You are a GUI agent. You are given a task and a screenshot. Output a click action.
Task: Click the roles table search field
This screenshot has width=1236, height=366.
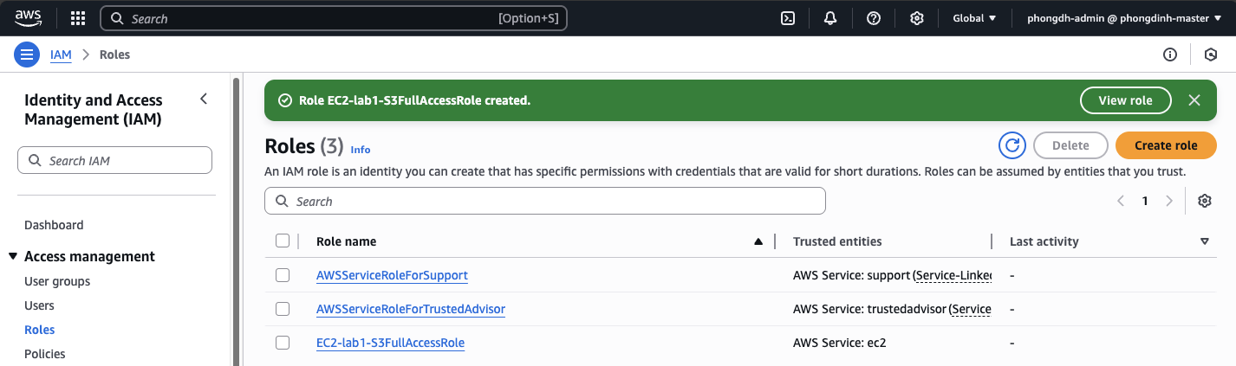pyautogui.click(x=545, y=201)
